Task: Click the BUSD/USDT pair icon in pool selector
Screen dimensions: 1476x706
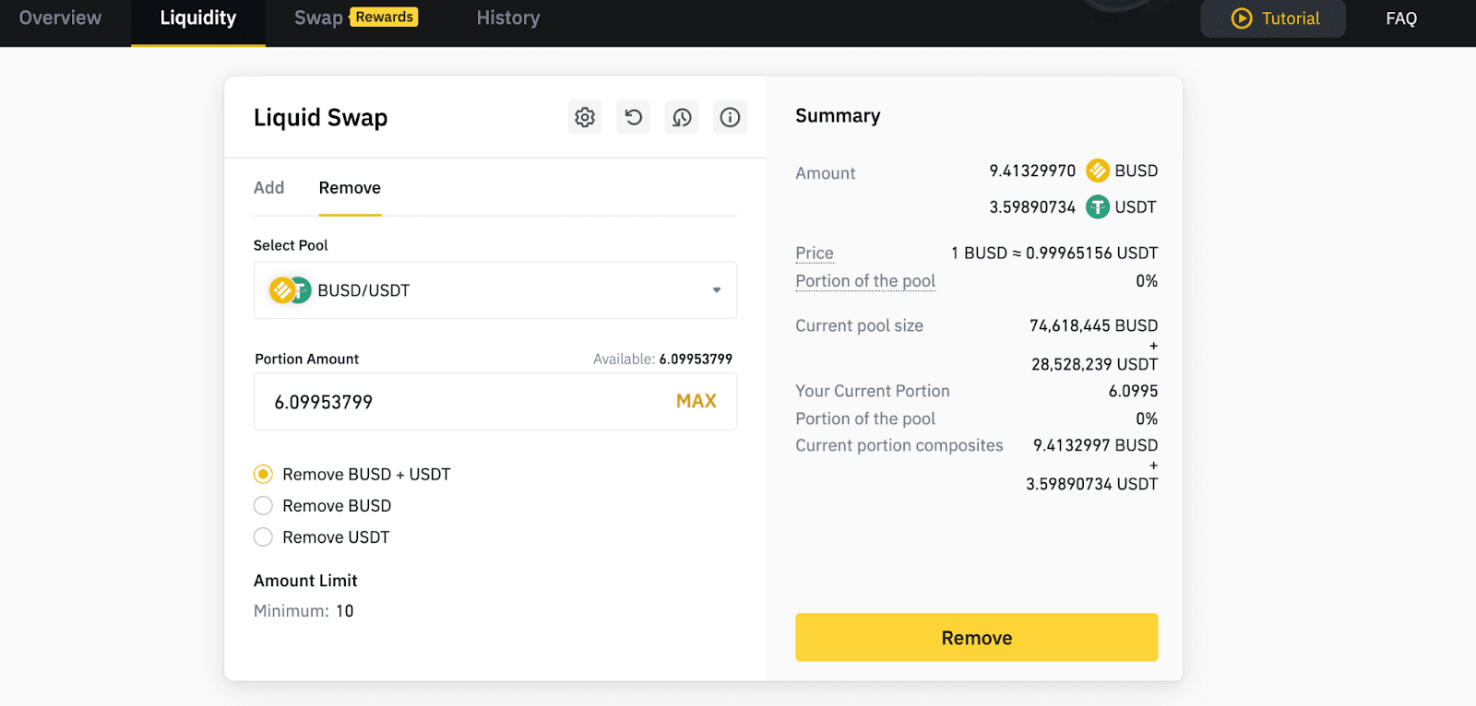Action: (290, 290)
